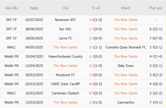Screen dimensions: 166x108
Task: Click the 02/07/2025 match date
Action: [34, 20]
